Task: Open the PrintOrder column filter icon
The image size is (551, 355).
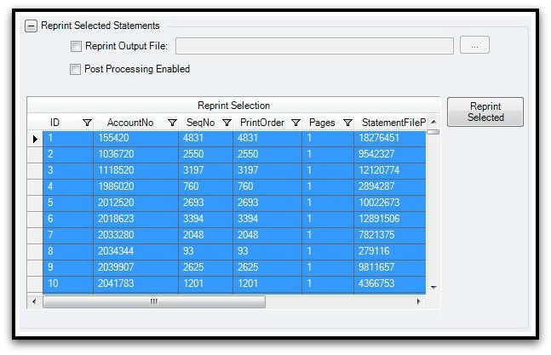Action: point(296,123)
